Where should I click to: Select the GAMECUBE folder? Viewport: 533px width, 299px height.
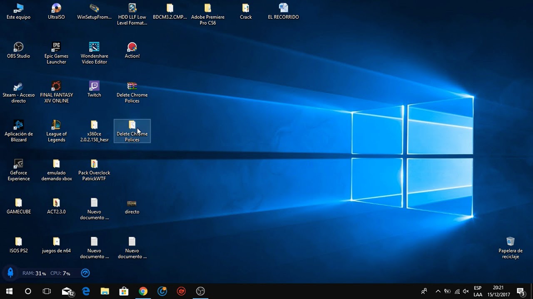(x=18, y=206)
